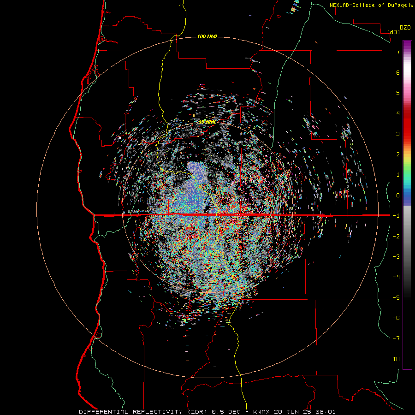Click the 100 NMI range ring label

coord(207,36)
